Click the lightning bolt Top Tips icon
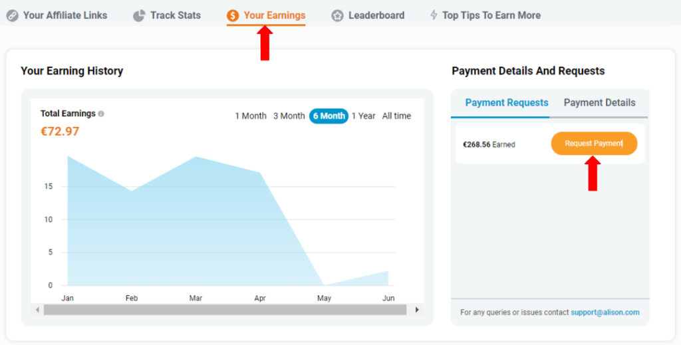This screenshot has height=345, width=681. [434, 15]
